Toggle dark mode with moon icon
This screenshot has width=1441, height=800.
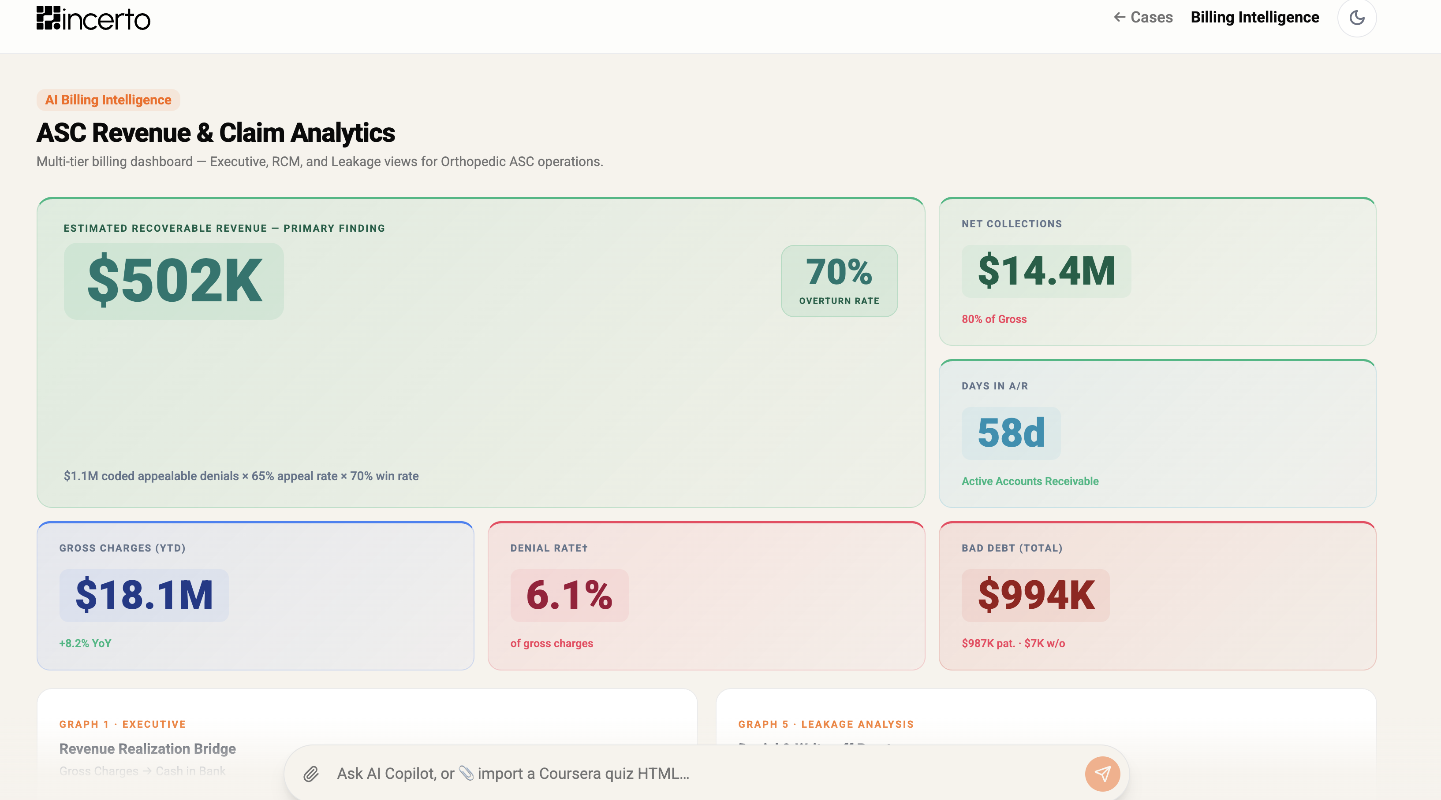tap(1356, 17)
